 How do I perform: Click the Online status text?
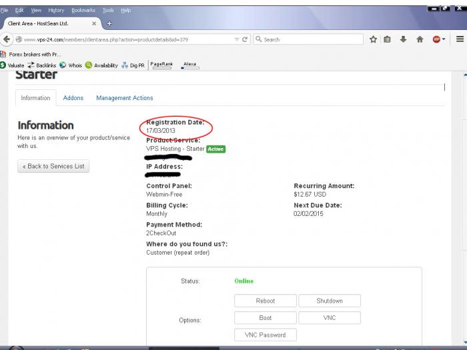point(244,281)
